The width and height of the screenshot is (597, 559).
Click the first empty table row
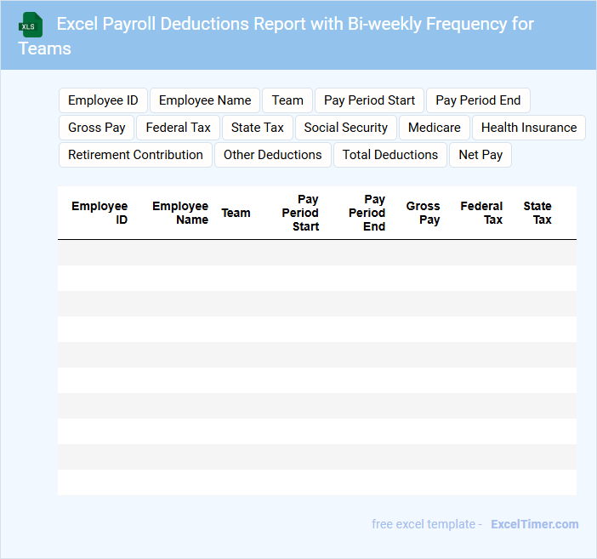point(316,253)
